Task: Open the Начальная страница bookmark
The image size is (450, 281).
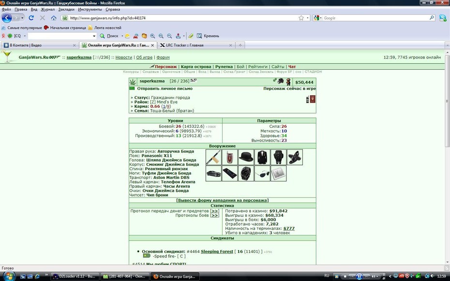Action: [x=65, y=28]
